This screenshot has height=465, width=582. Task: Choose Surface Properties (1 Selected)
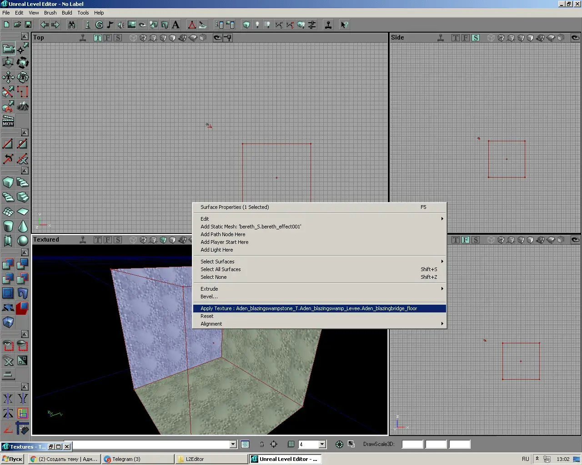[x=319, y=207]
